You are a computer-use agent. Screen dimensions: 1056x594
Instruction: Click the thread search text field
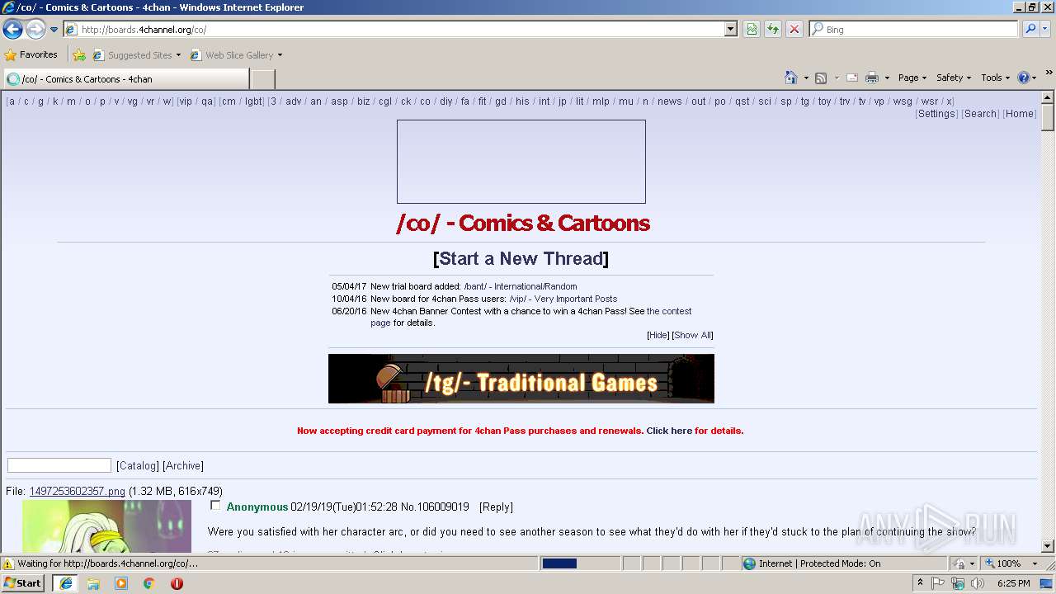click(59, 465)
